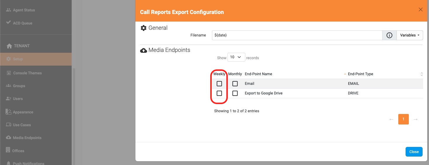Viewport: 429px width, 165px height.
Task: Open the Show records count dropdown
Action: pos(236,57)
